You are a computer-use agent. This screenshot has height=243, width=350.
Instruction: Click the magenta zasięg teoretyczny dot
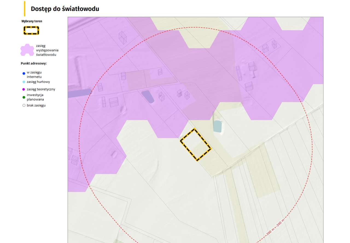tap(23, 89)
